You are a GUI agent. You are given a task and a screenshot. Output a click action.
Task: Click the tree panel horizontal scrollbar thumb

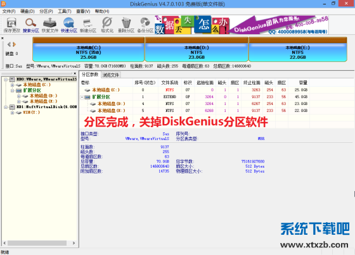point(37,243)
